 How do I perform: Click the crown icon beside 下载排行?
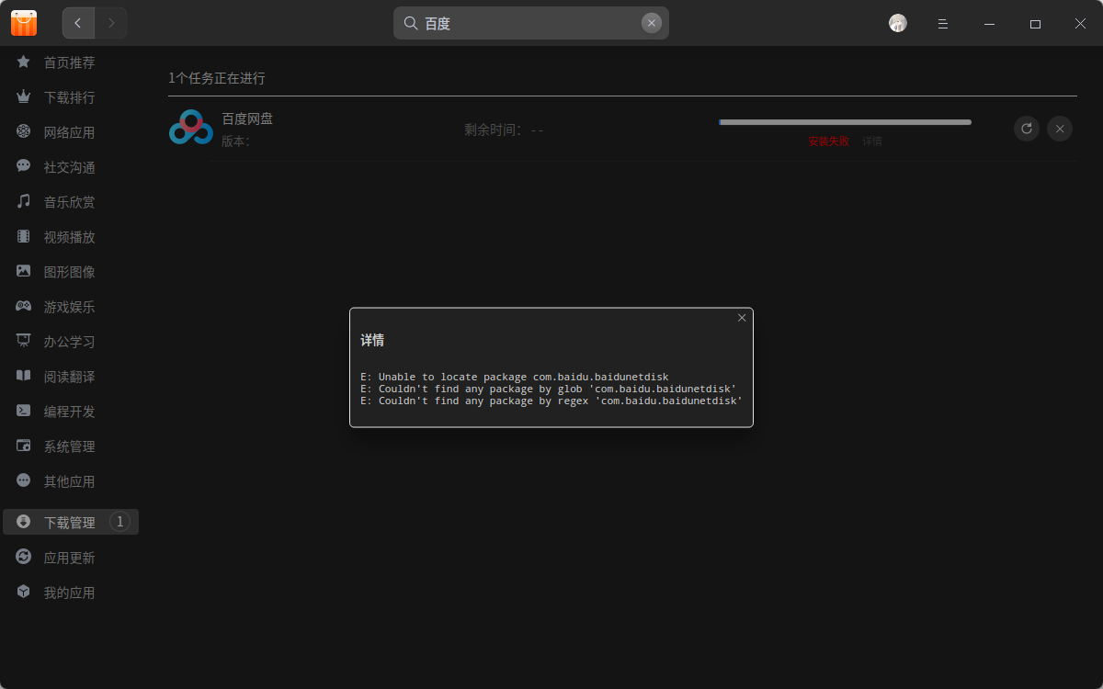coord(24,96)
